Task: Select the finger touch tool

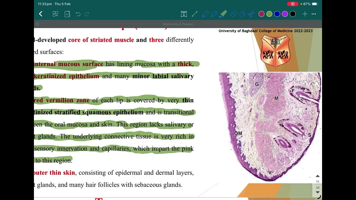Action: tap(242, 14)
